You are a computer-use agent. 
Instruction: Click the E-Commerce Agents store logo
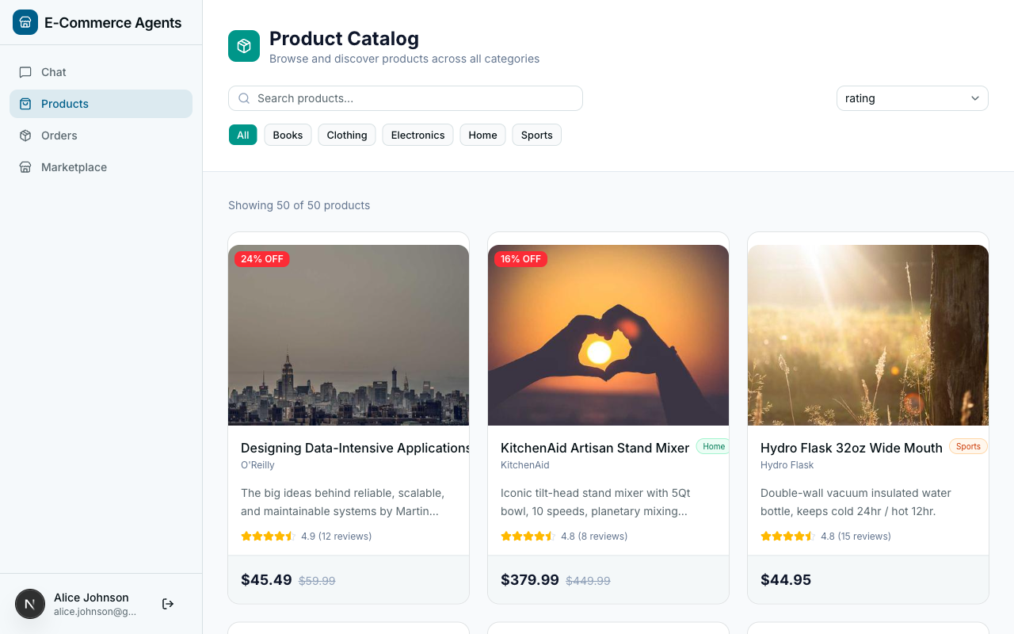point(25,22)
